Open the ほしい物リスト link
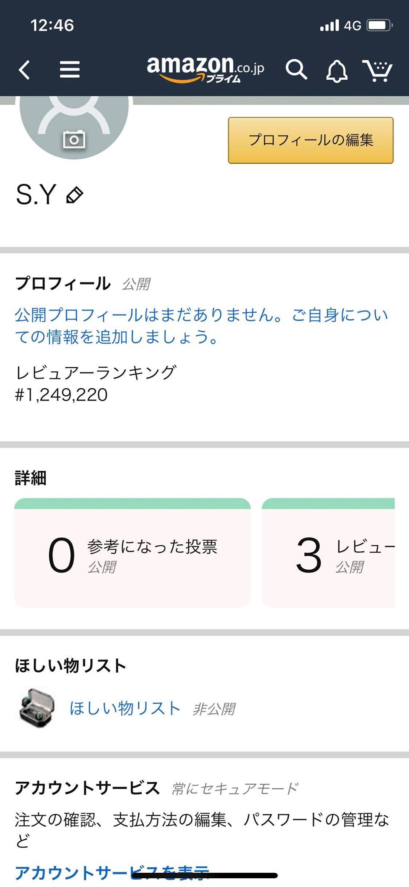Viewport: 409px width, 887px height. (x=125, y=709)
